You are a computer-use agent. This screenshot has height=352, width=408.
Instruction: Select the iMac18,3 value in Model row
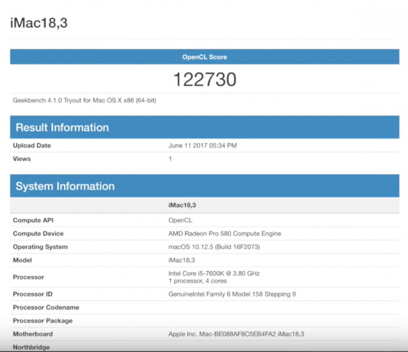click(x=182, y=260)
